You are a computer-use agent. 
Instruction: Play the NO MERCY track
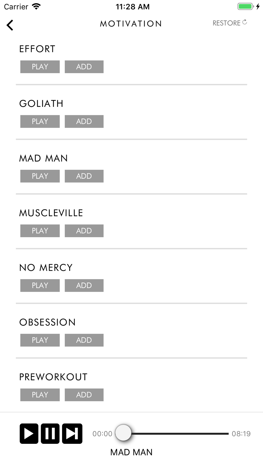pos(40,286)
